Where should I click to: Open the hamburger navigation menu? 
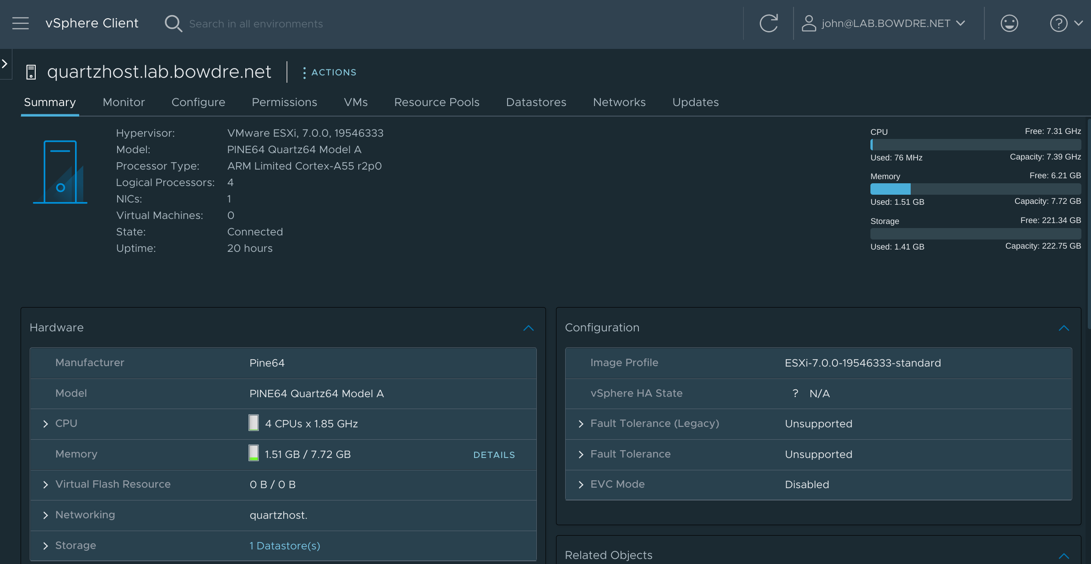tap(21, 23)
